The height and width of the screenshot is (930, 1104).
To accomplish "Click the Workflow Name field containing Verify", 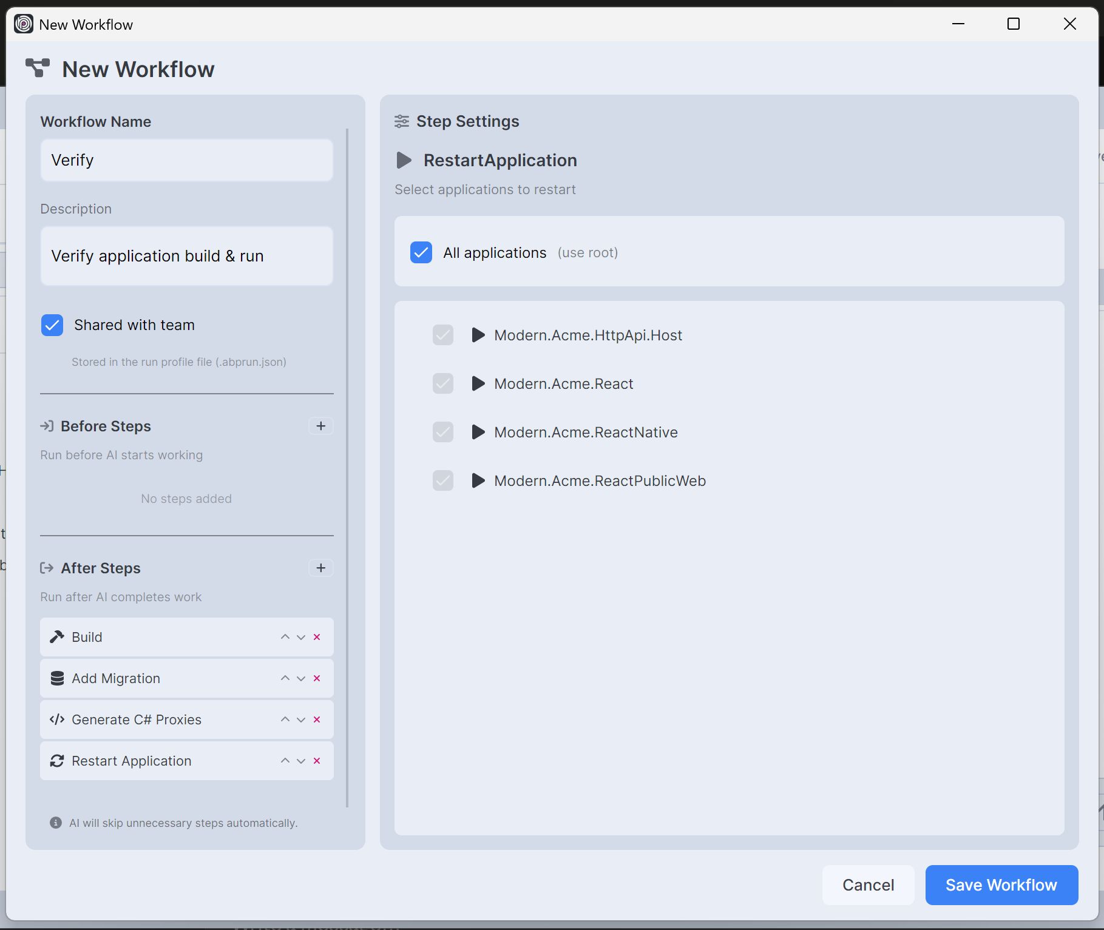I will [187, 160].
